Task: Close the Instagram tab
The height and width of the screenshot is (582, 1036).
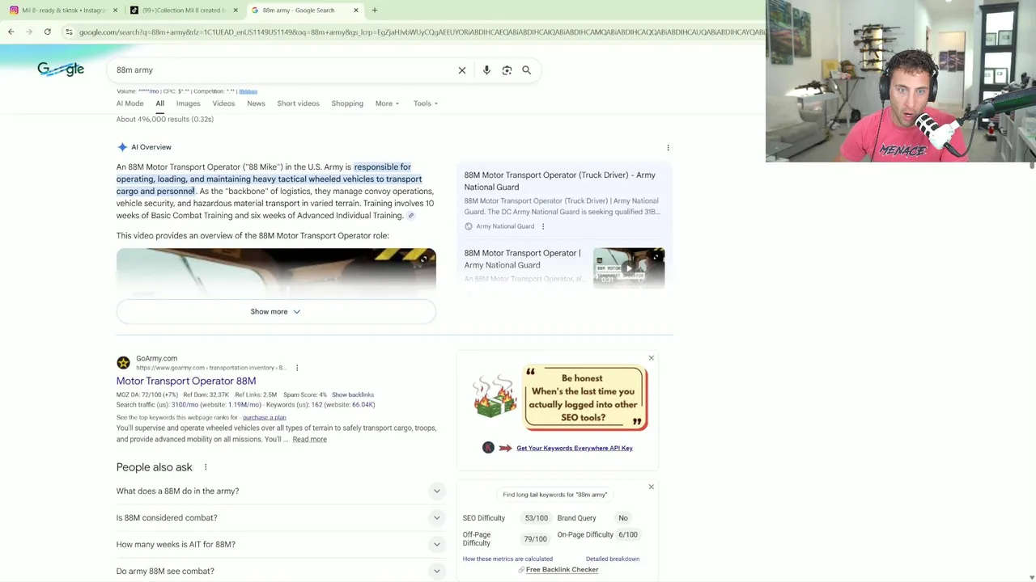Action: 115,10
